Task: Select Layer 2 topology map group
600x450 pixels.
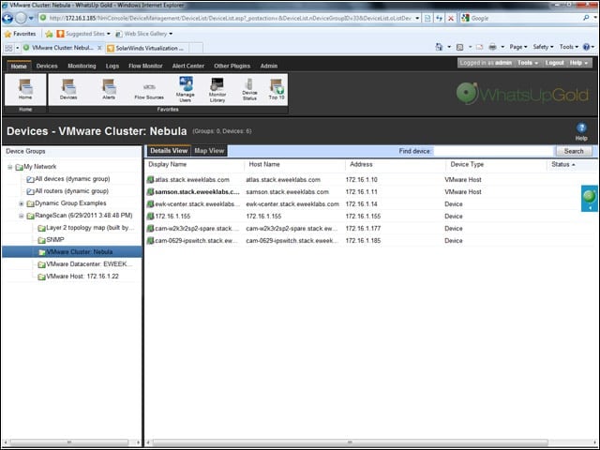Action: [90, 228]
